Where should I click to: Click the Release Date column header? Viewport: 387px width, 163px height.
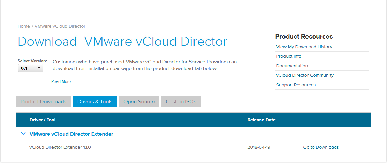tap(261, 120)
